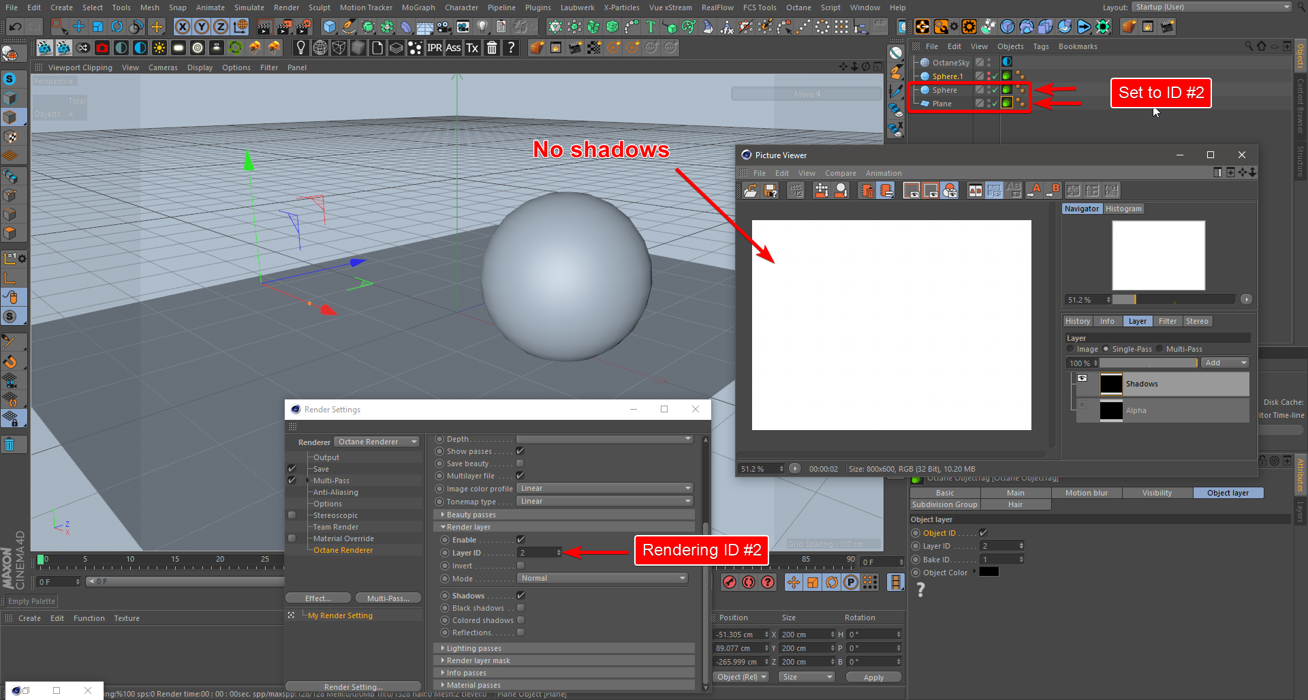This screenshot has height=700, width=1308.
Task: Switch to the Visibility tab in Octane tag
Action: tap(1157, 493)
